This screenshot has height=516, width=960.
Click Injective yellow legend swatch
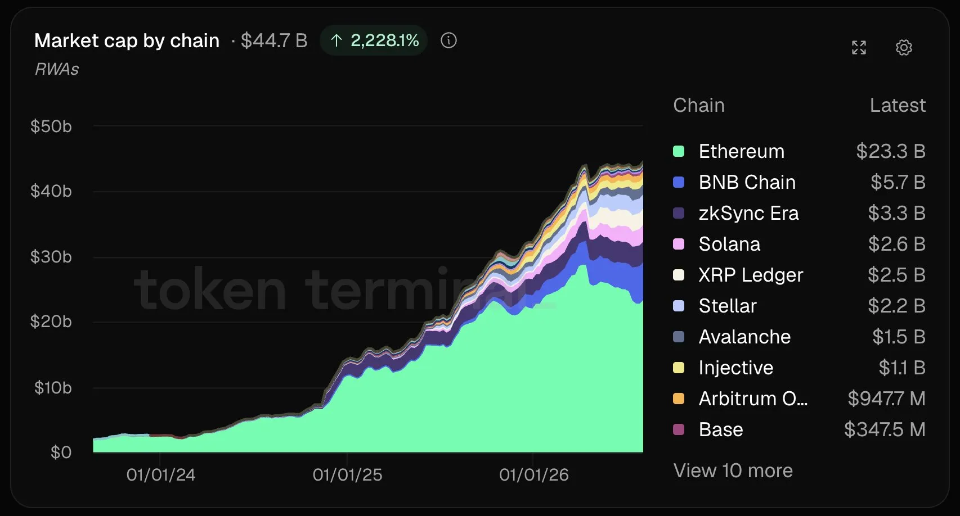[x=679, y=368]
